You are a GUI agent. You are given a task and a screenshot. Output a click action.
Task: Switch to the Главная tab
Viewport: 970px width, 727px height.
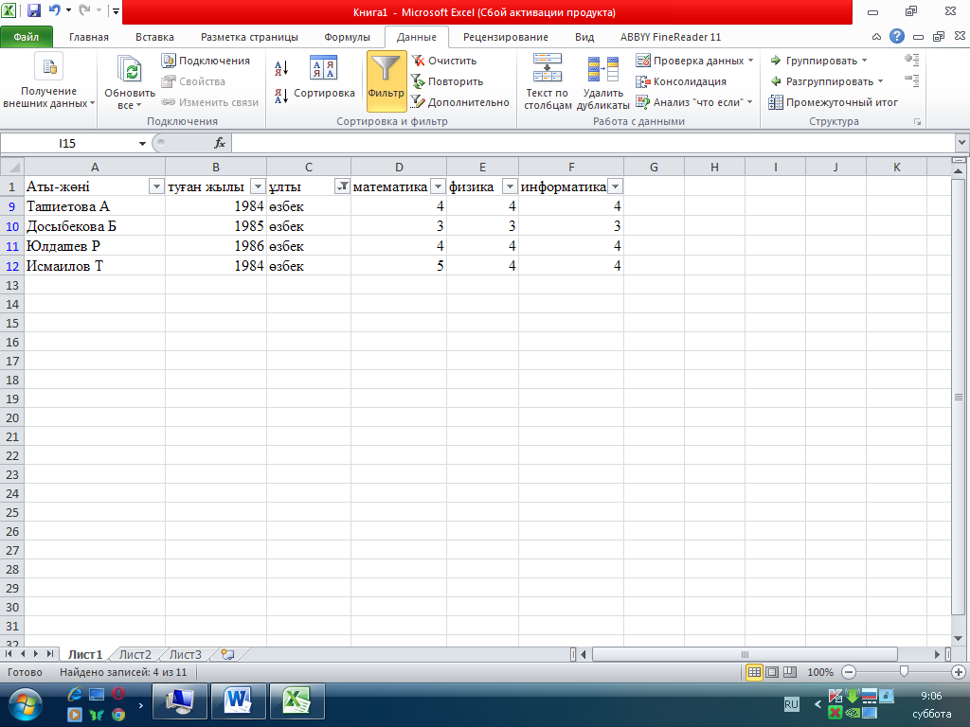[x=89, y=37]
